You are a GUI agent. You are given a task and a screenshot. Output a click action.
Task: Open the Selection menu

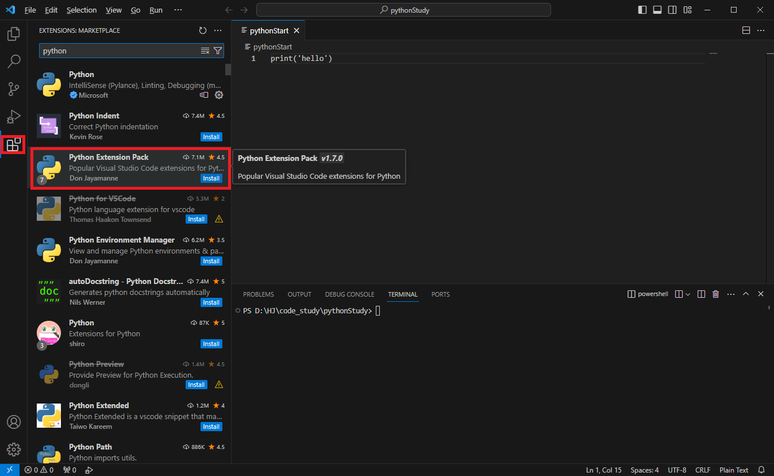tap(82, 10)
